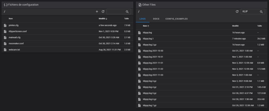
Task: Click the search magnifier in Other Files
Action: point(261,12)
